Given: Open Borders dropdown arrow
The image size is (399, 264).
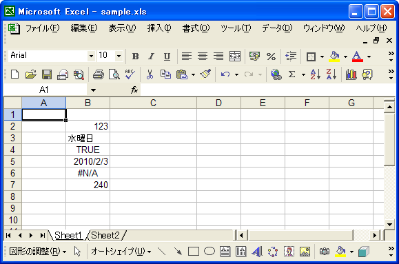Looking at the screenshot, I should click(322, 57).
